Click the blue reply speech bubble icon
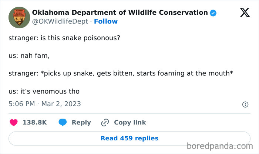Screen dimensions: 259x154 coord(63,122)
